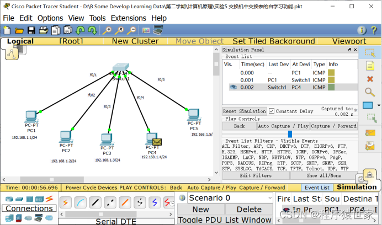The image size is (382, 225).
Task: Click the New scenario button
Action: 201,210
